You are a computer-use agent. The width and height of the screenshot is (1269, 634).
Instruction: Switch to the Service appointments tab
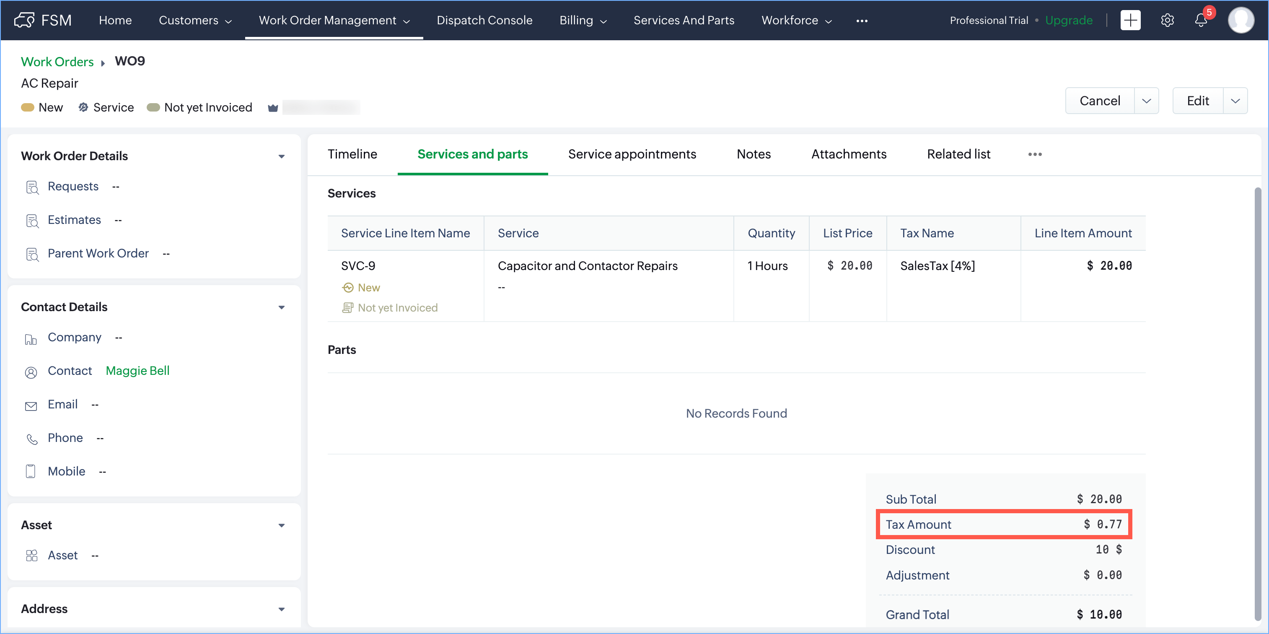pyautogui.click(x=632, y=154)
